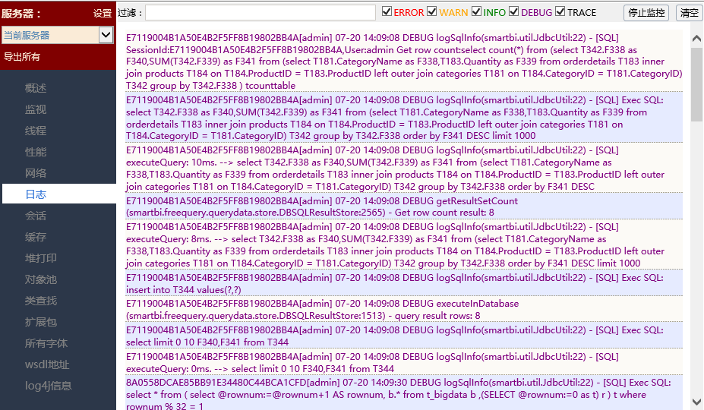Viewport: 704px width, 410px height.
Task: Click the log scrollbar down arrow
Action: tap(696, 402)
